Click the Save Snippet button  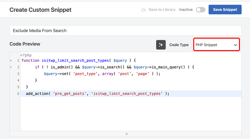[225, 10]
